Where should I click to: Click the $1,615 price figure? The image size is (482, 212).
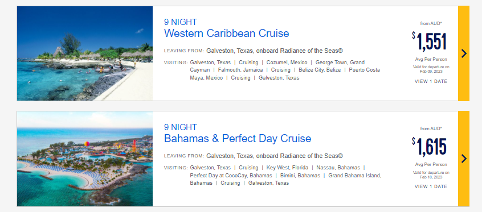pyautogui.click(x=429, y=147)
